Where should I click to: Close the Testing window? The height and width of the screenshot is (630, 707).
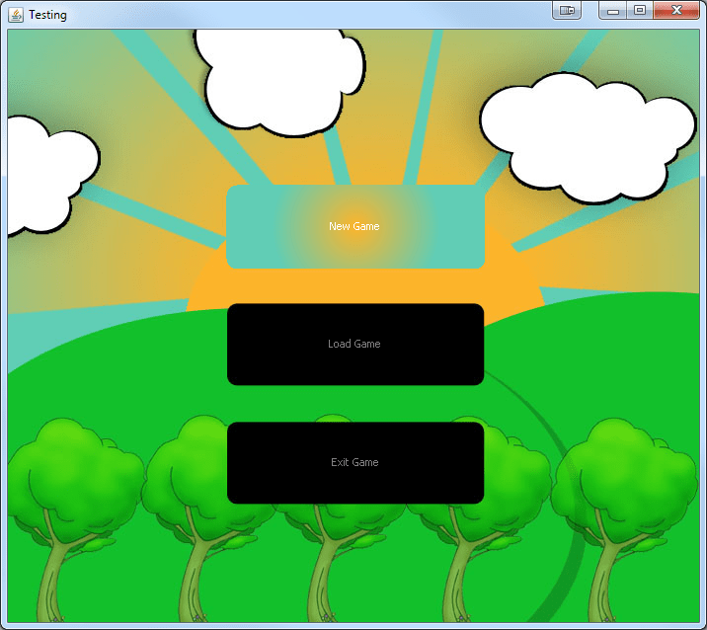tap(676, 10)
